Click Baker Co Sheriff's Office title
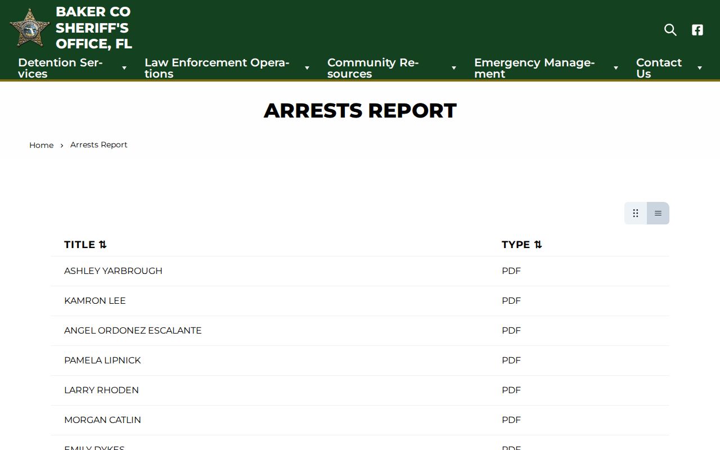Image resolution: width=720 pixels, height=450 pixels. coord(94,28)
